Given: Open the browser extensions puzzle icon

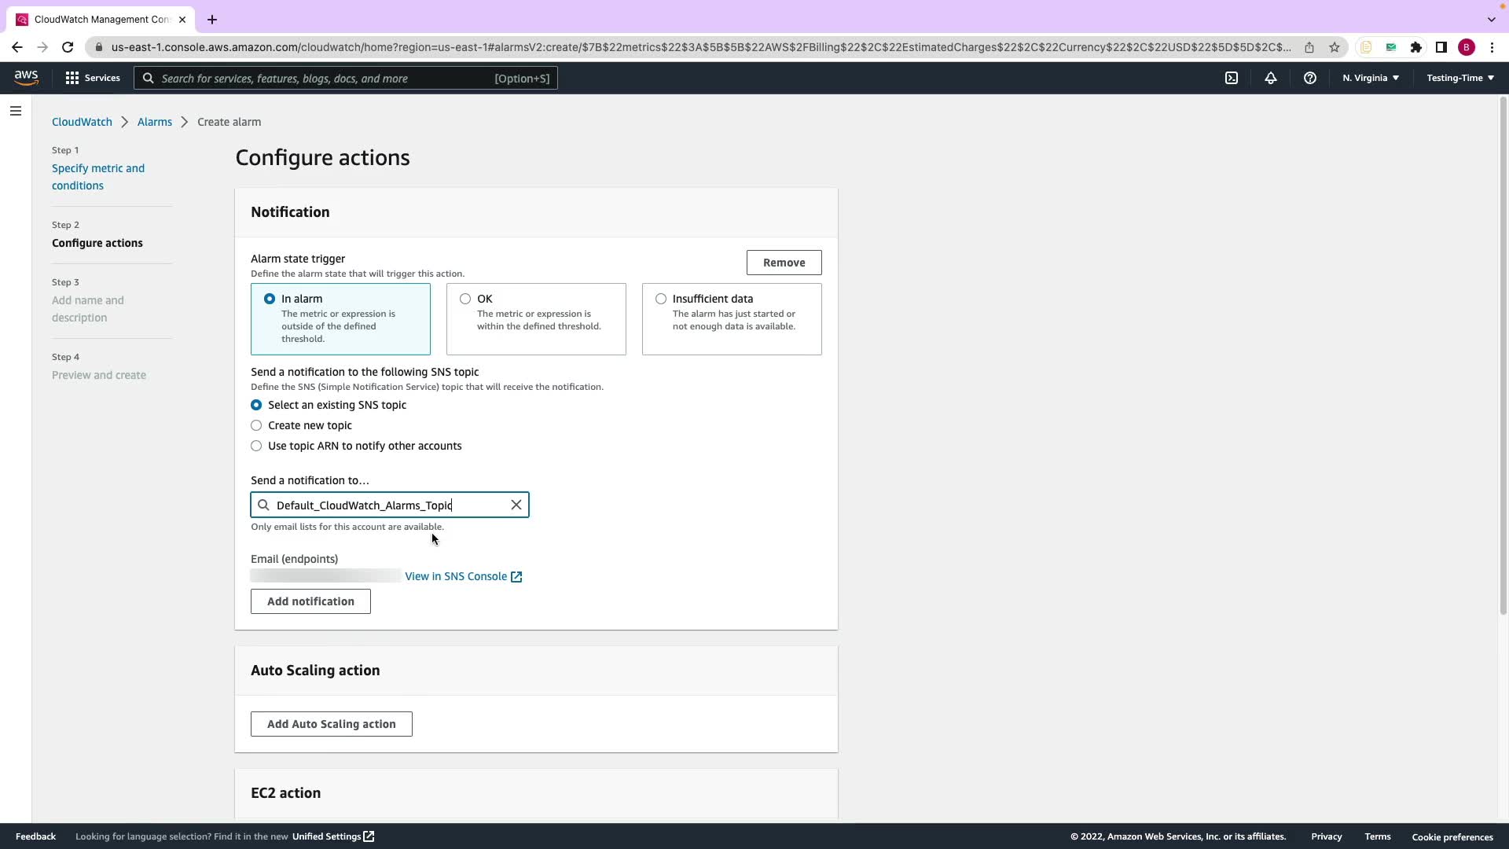Looking at the screenshot, I should pos(1415,47).
